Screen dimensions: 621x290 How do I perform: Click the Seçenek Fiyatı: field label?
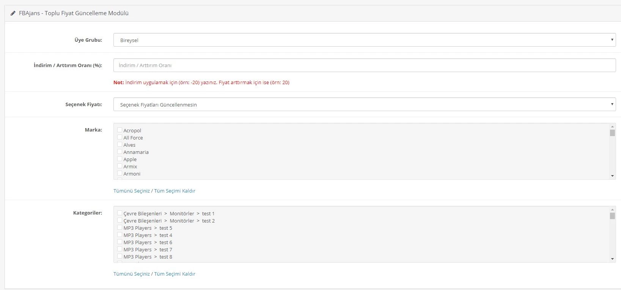pyautogui.click(x=83, y=104)
